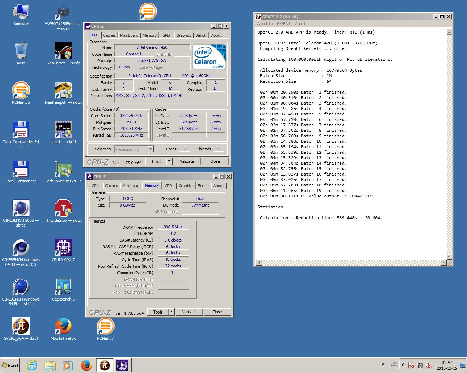
Task: Click the volume tray icon
Action: coord(429,365)
